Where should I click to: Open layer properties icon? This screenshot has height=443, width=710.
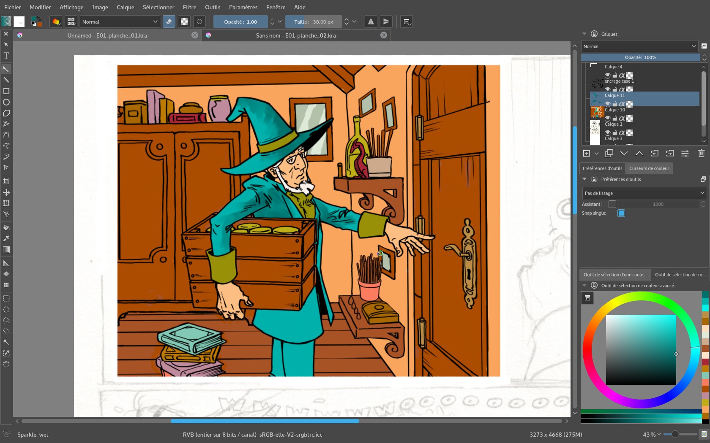[685, 153]
